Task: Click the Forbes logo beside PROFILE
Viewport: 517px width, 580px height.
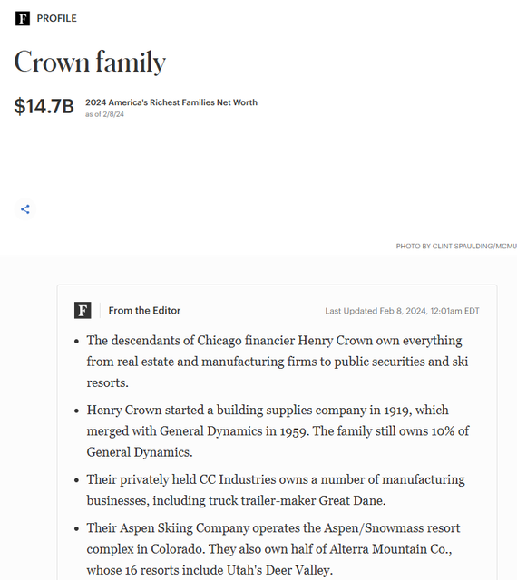Action: [x=23, y=18]
